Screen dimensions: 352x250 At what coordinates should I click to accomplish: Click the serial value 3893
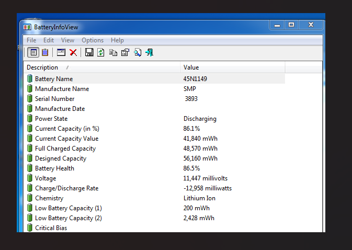[191, 99]
